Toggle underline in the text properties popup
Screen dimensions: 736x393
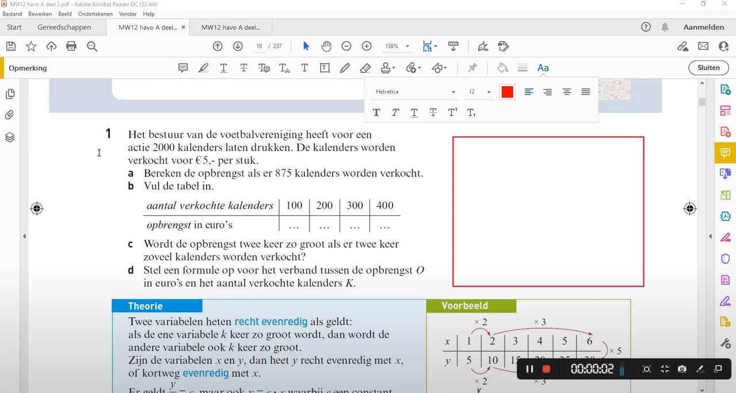click(414, 113)
